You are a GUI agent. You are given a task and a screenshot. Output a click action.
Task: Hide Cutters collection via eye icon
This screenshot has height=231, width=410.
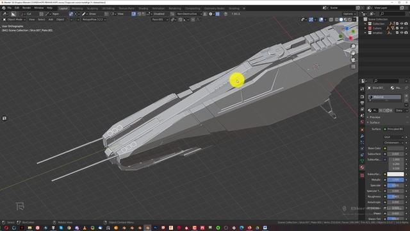coord(402,28)
